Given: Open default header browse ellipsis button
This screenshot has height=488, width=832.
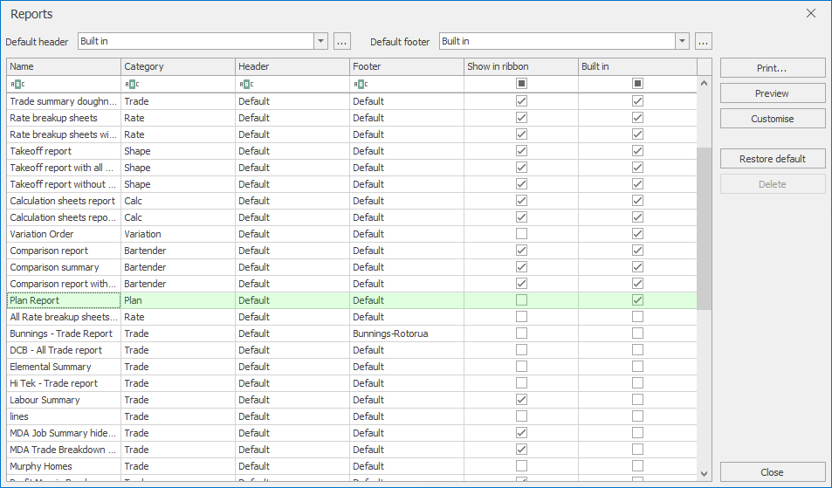Looking at the screenshot, I should point(341,41).
